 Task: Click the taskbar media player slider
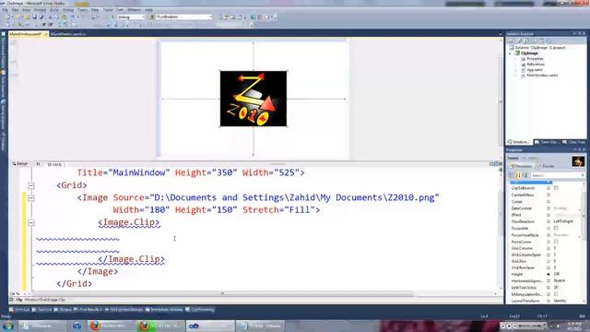tap(529, 326)
